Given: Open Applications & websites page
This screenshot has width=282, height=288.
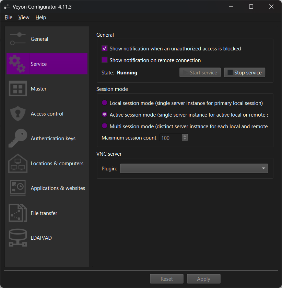Looking at the screenshot, I should tap(47, 188).
